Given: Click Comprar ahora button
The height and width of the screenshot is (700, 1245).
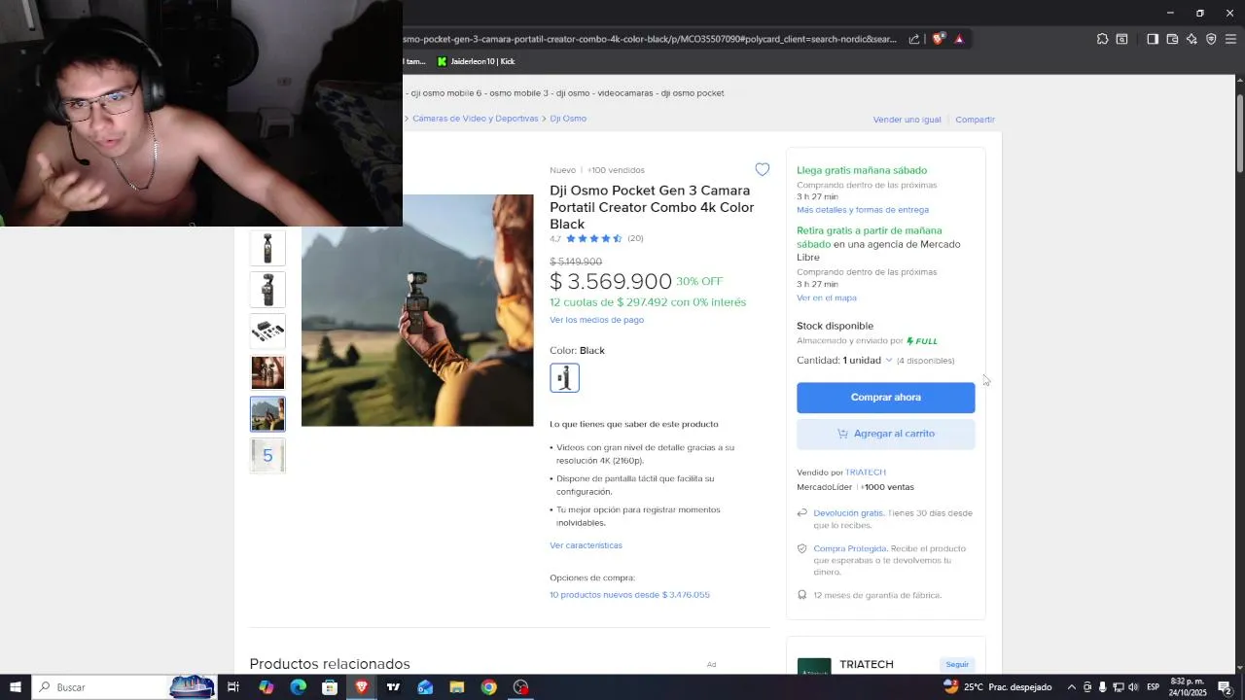Looking at the screenshot, I should pyautogui.click(x=885, y=398).
